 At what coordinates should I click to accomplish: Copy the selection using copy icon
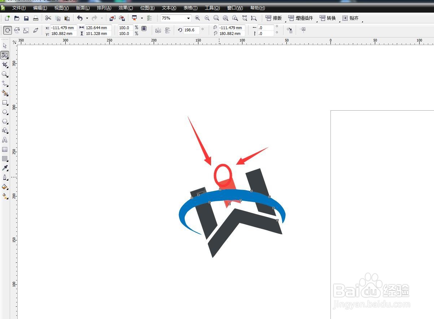click(58, 18)
